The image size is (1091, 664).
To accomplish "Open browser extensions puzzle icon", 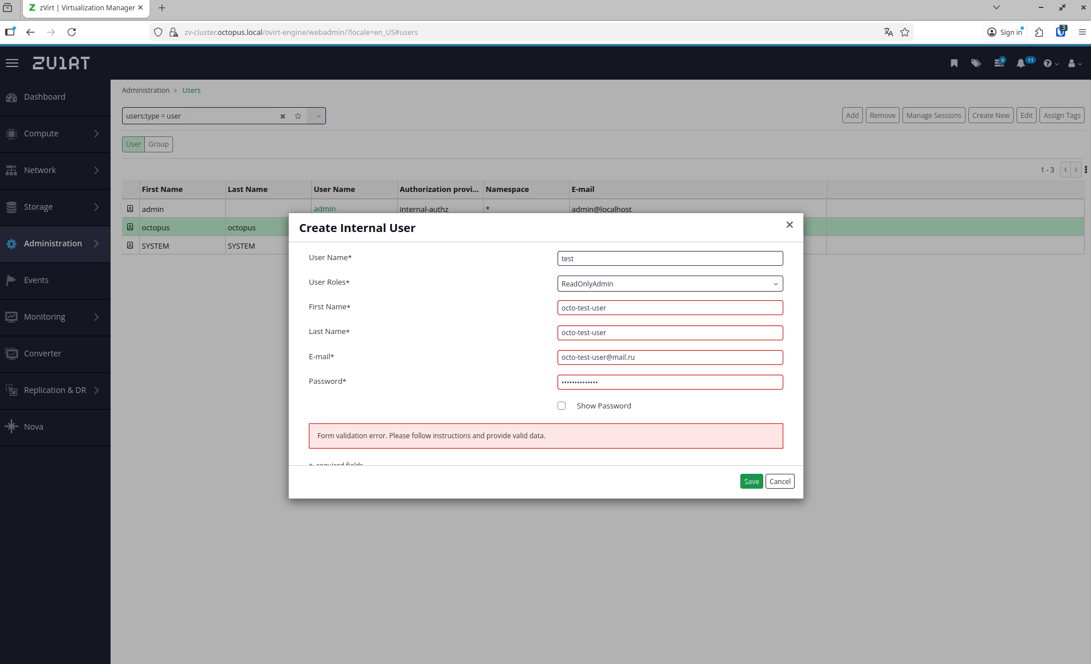I will [x=1039, y=32].
